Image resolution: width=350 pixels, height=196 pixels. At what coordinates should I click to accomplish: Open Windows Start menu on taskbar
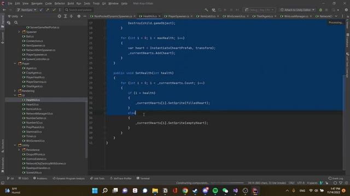click(x=95, y=191)
